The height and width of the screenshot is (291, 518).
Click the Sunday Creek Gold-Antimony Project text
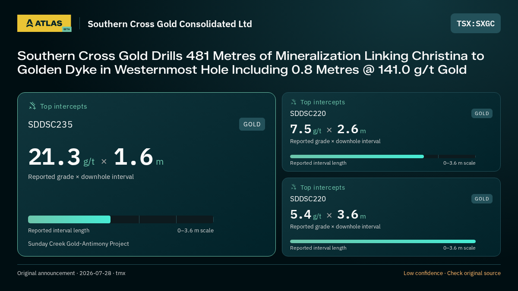79,244
